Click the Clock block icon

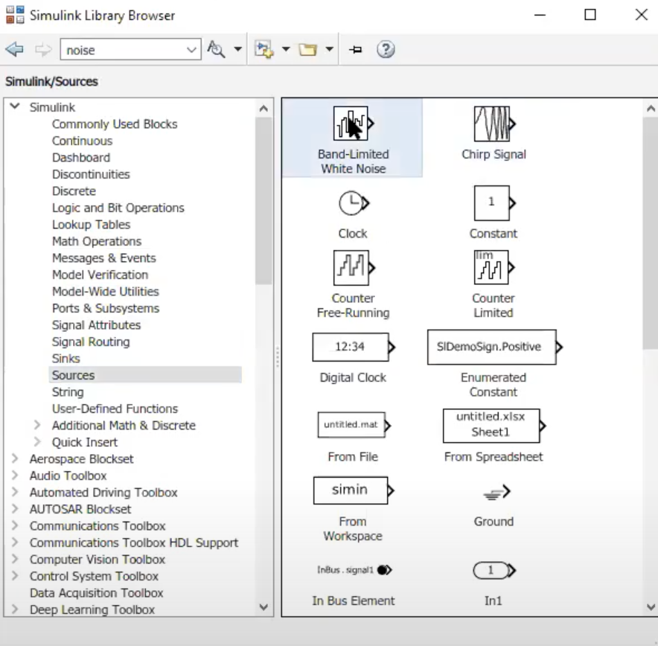[353, 203]
